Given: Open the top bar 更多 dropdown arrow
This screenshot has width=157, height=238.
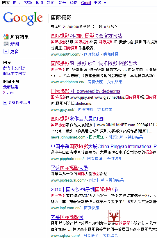Looking at the screenshot, I should coord(105,3).
